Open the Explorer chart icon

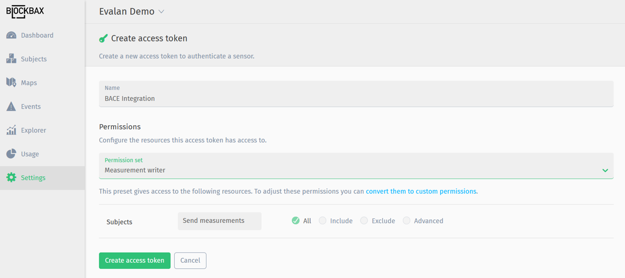point(11,130)
